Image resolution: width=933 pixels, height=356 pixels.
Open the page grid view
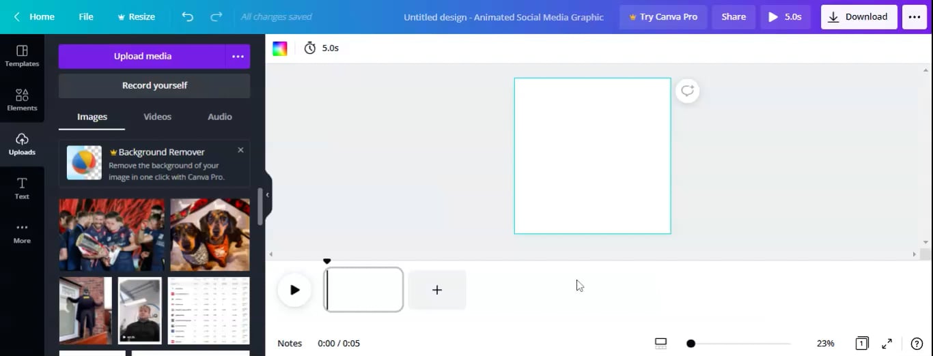coord(862,343)
